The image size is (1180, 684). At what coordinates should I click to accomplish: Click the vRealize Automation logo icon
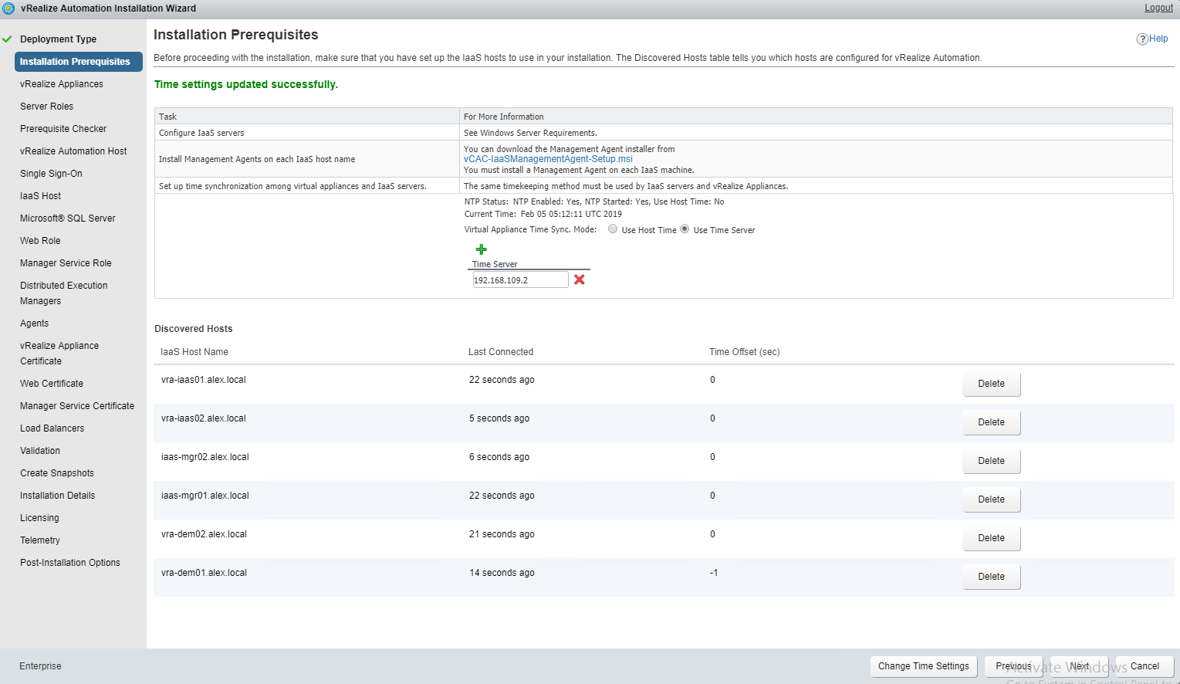pyautogui.click(x=9, y=8)
